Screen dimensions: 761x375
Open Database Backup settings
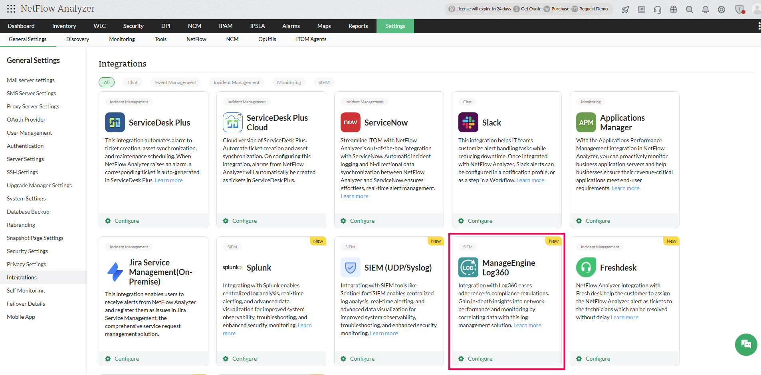[x=28, y=212]
